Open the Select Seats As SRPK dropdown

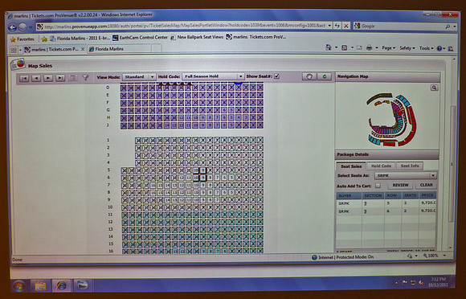[406, 175]
